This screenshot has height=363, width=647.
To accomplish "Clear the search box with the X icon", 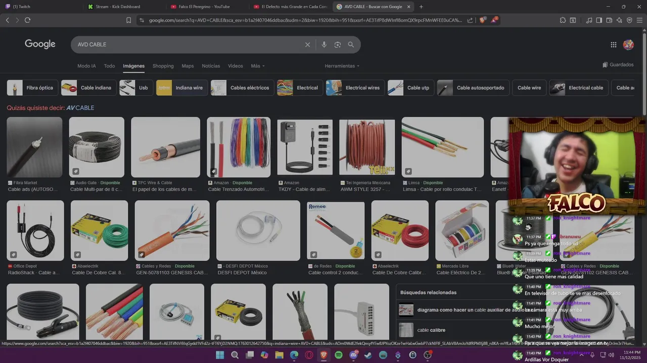I will coord(307,44).
